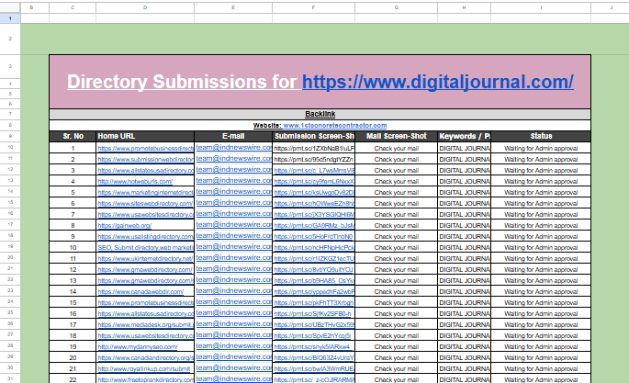The image size is (629, 383).
Task: Select 'Check your mail' cell in entry 10
Action: pos(397,248)
